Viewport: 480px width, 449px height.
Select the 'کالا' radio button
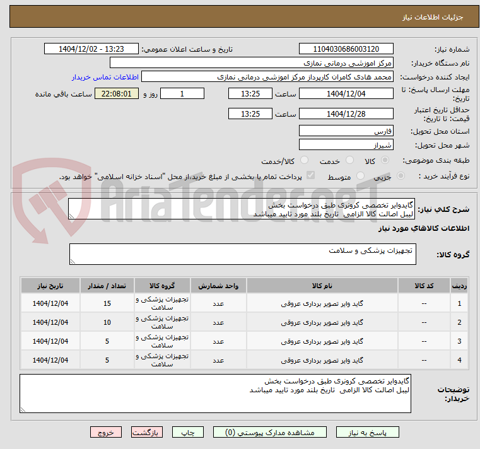pos(385,160)
